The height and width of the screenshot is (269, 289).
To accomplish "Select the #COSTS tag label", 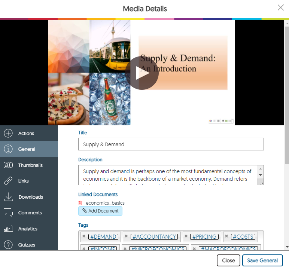I will click(x=243, y=237).
